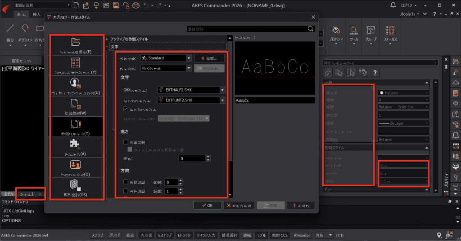The height and width of the screenshot is (241, 461).
Task: Click the puzzle-piece plugins category icon
Action: (x=75, y=144)
